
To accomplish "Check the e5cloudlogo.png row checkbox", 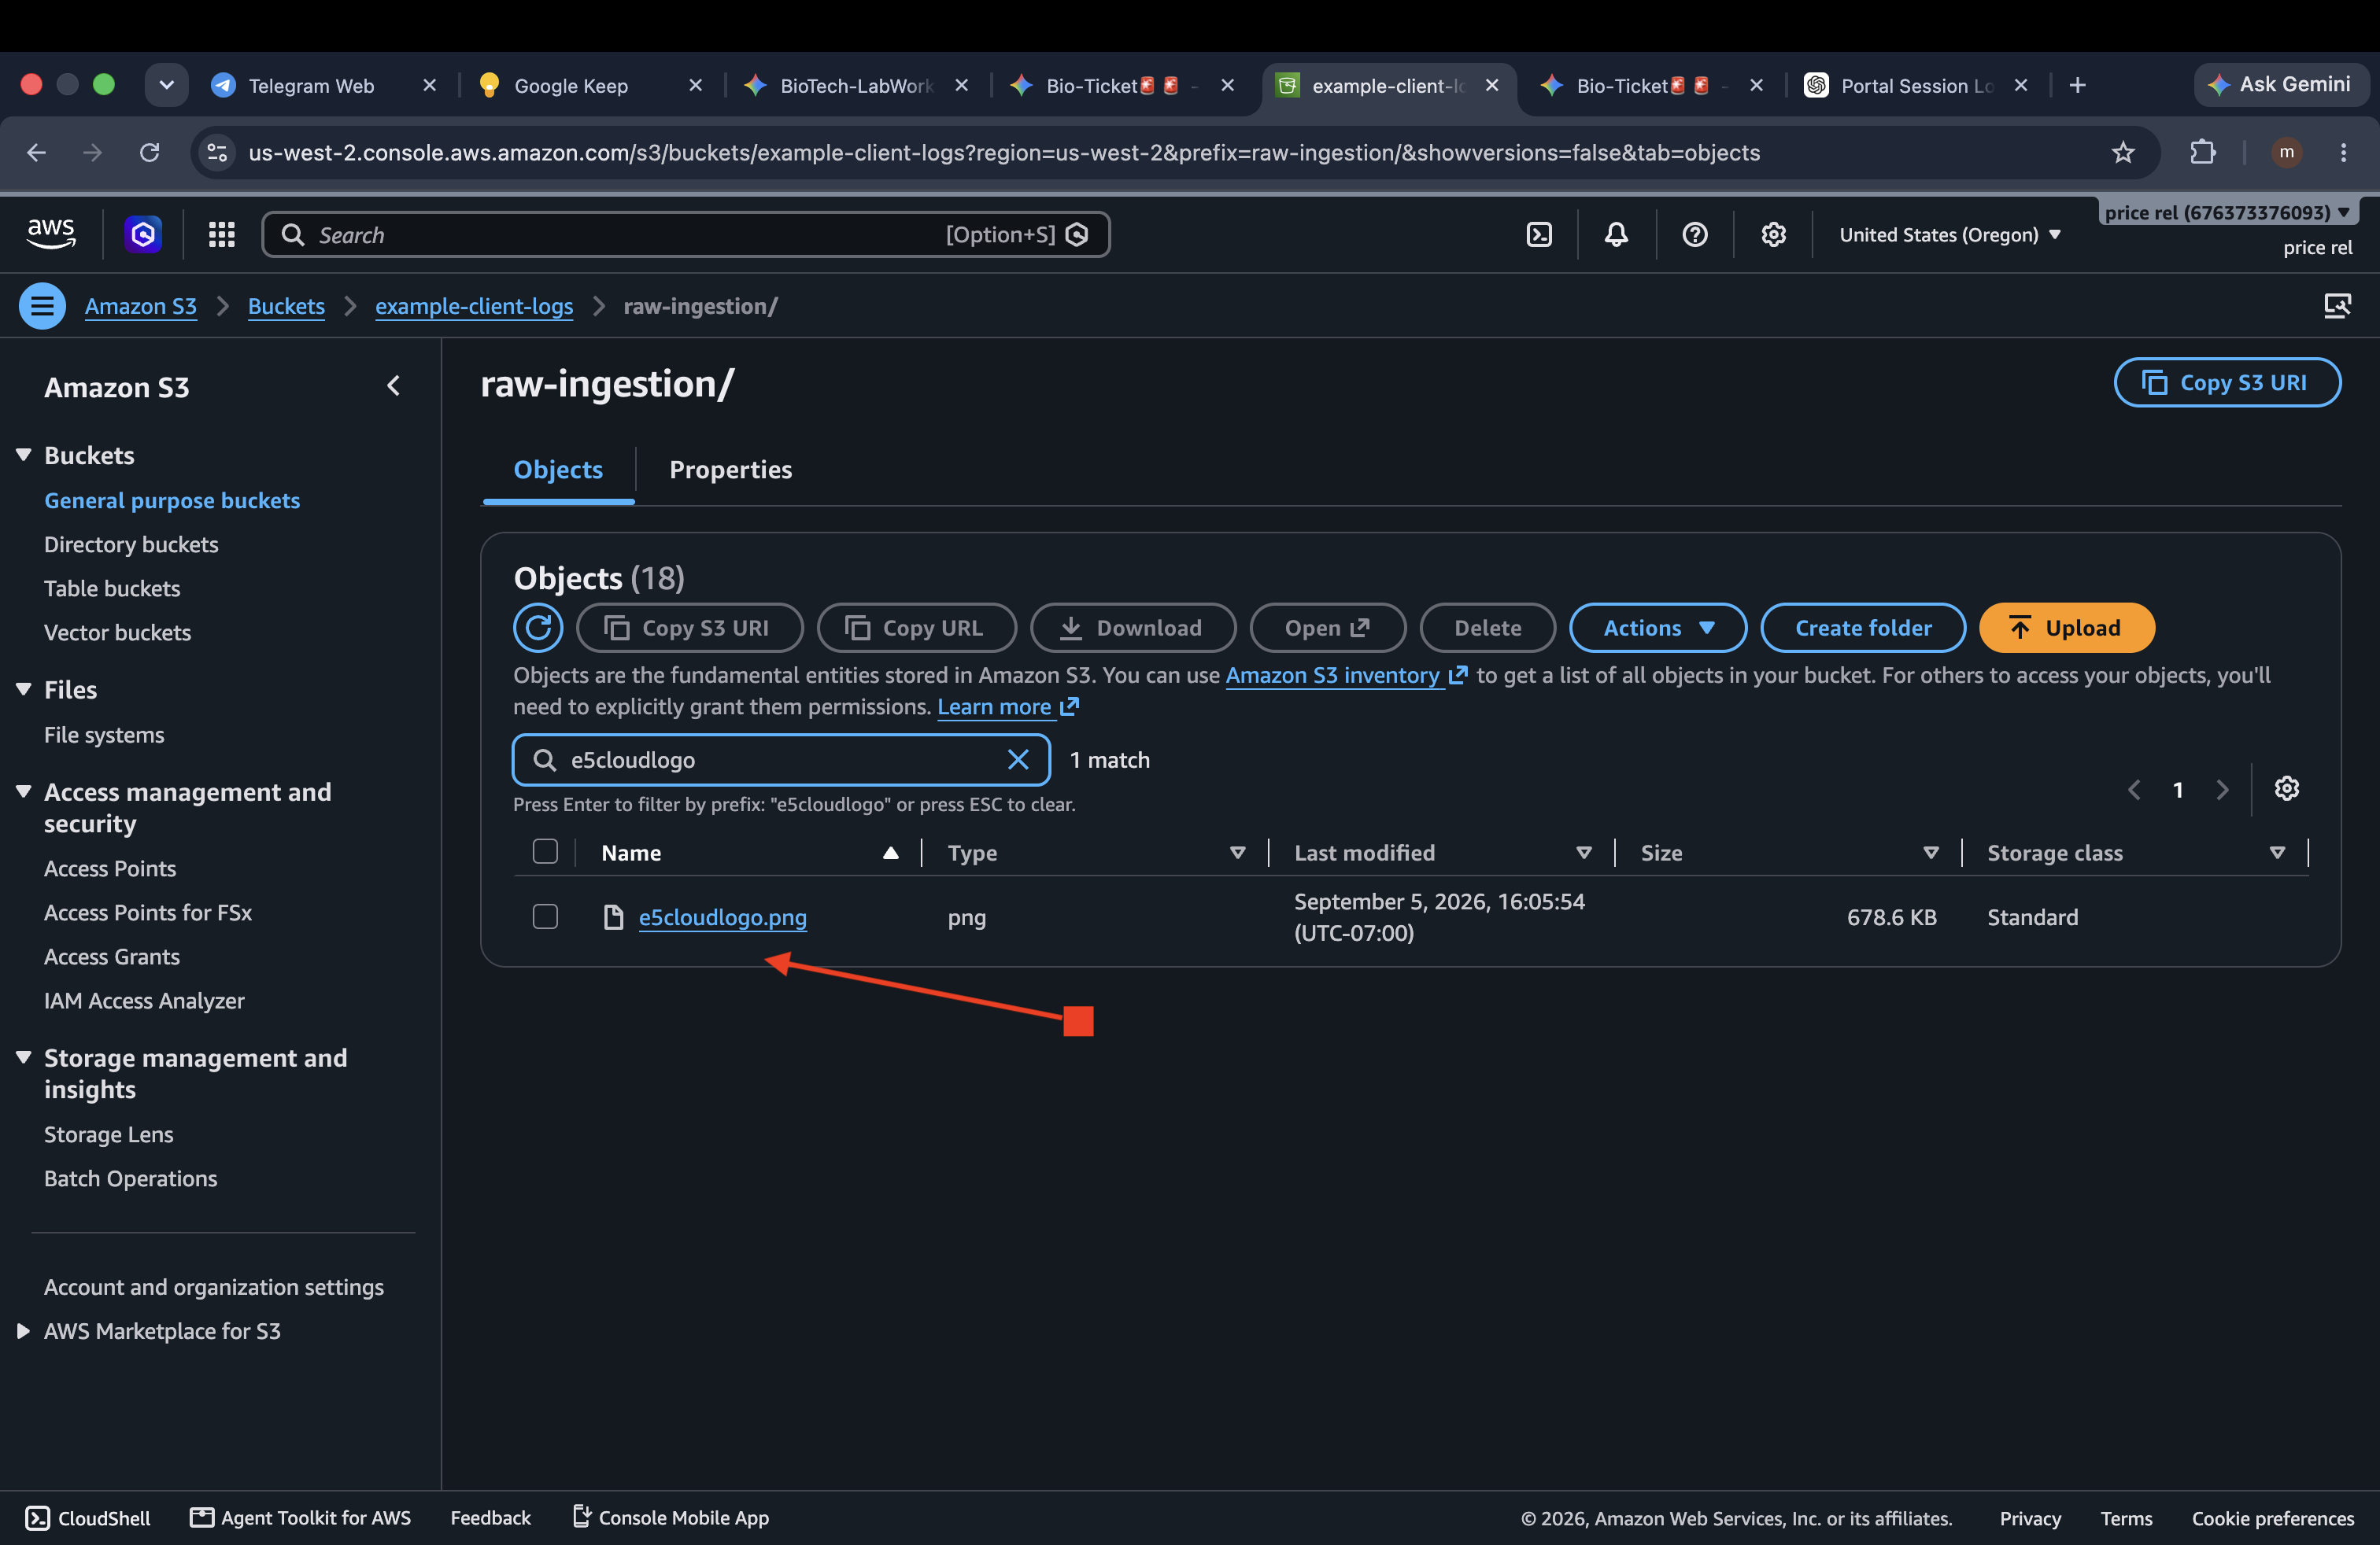I will (x=545, y=916).
